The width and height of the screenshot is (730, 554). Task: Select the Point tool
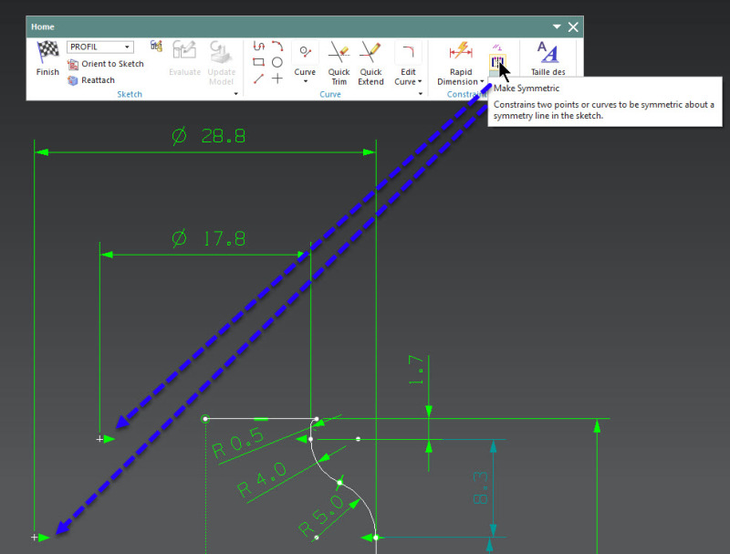tap(277, 78)
